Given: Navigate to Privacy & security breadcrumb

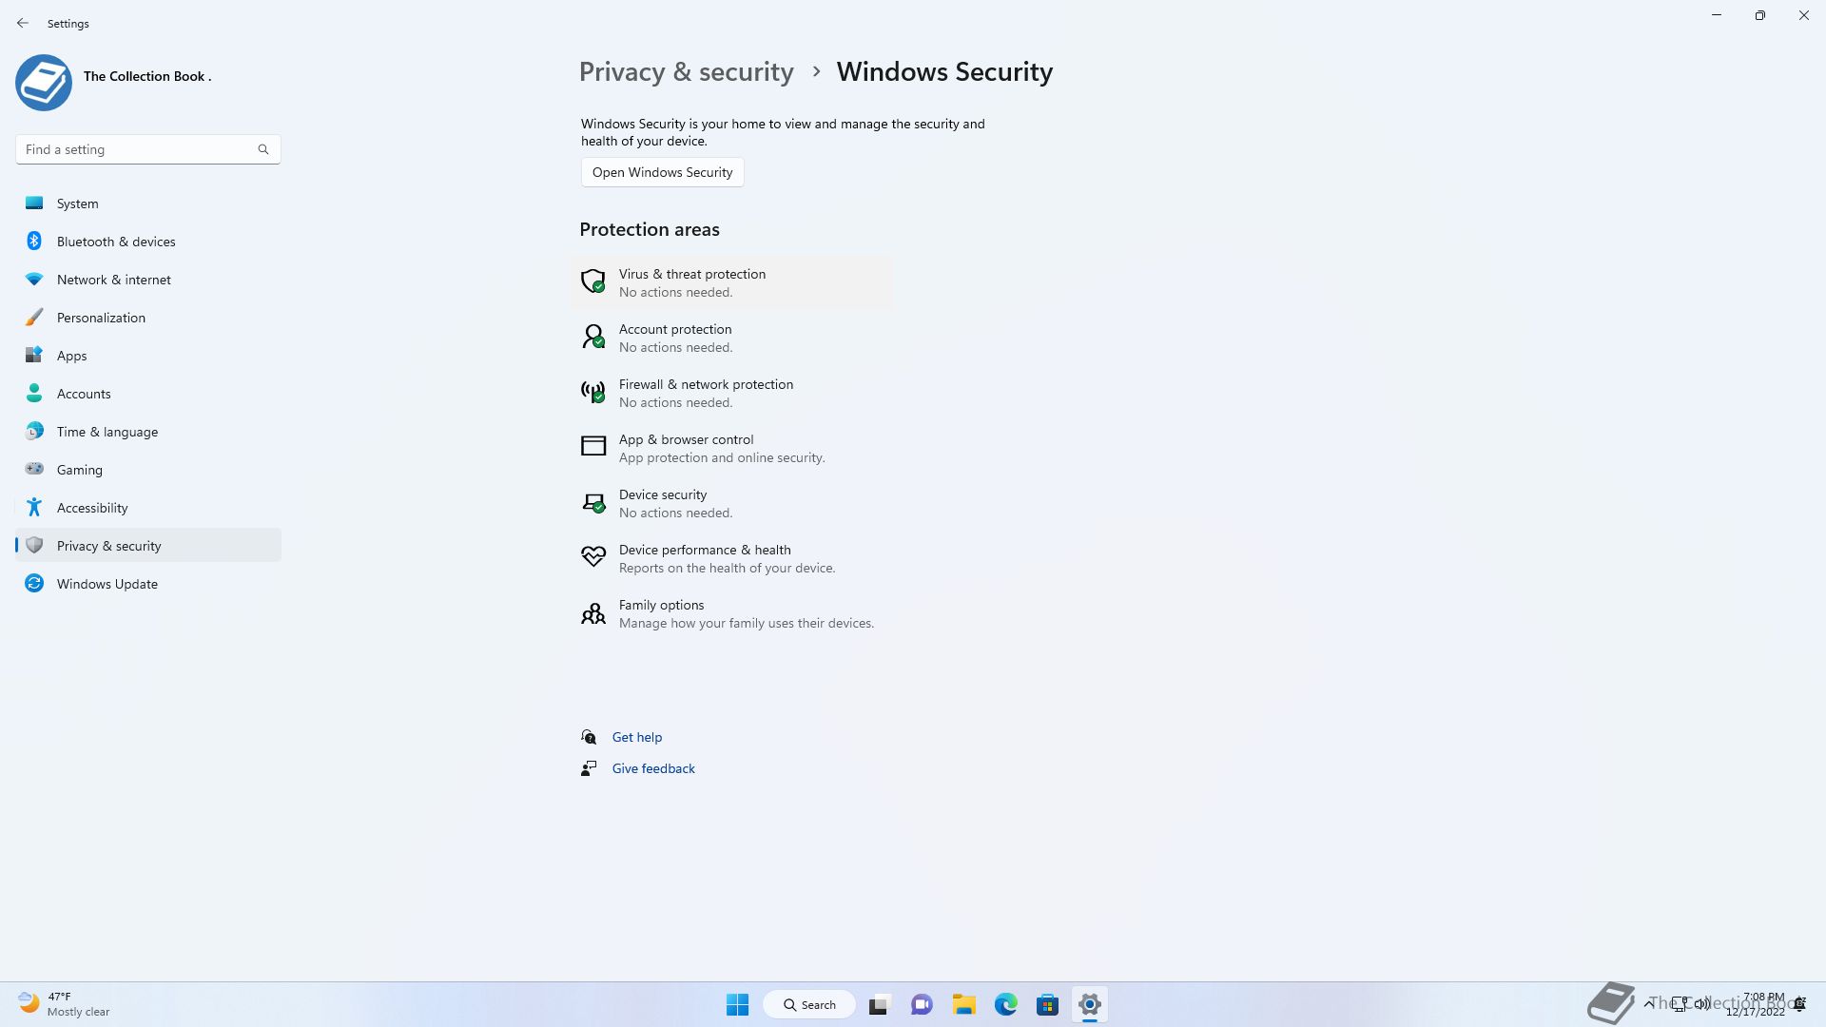Looking at the screenshot, I should [x=686, y=72].
